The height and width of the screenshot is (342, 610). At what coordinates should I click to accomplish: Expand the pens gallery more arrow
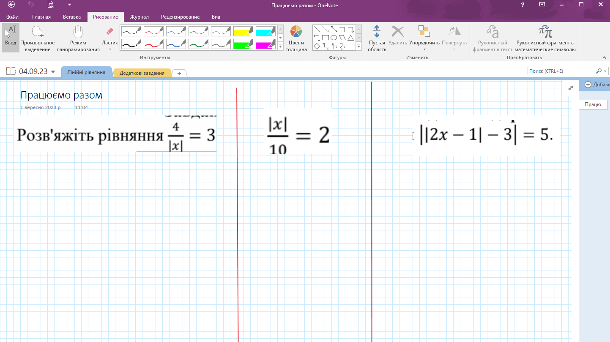280,47
